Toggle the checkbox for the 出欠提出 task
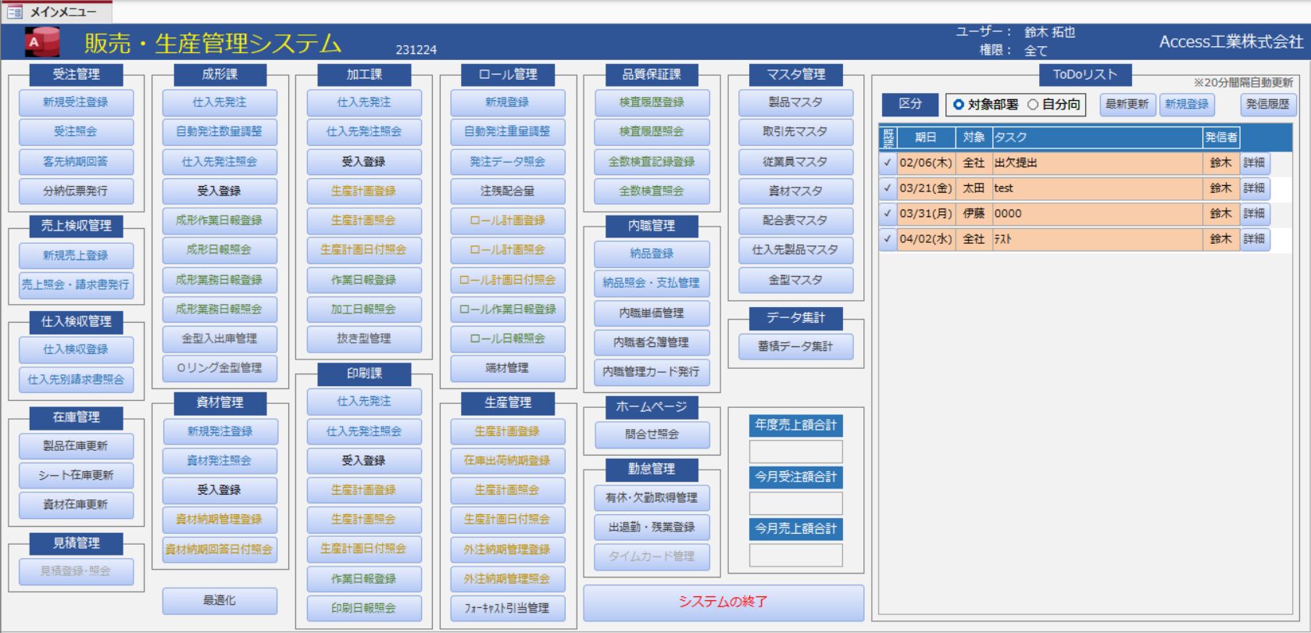The image size is (1311, 633). click(x=888, y=163)
